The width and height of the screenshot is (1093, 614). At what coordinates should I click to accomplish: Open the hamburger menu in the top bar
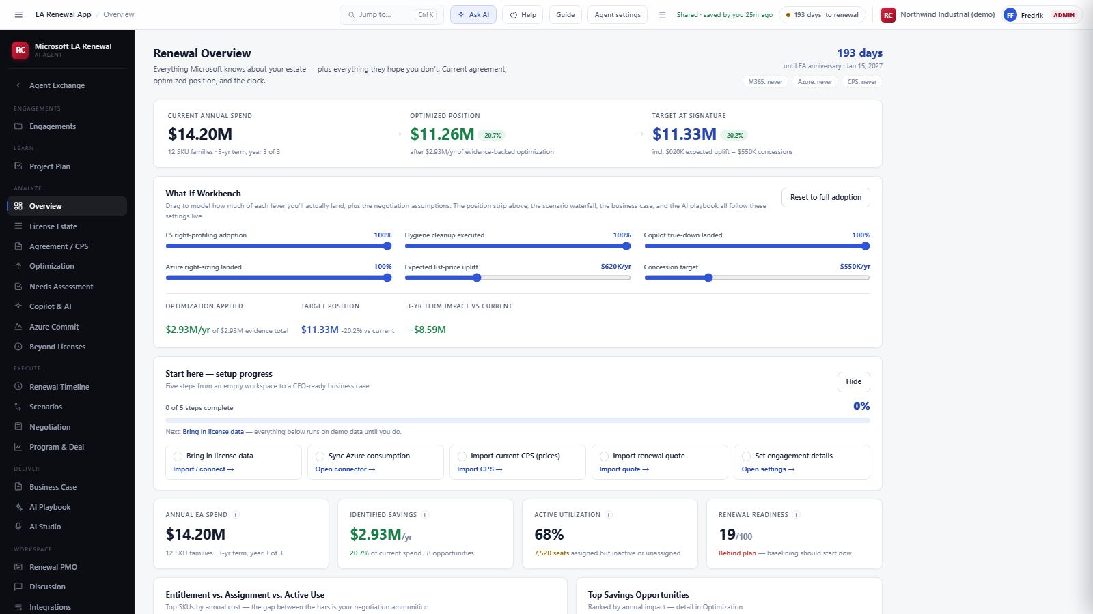(18, 14)
